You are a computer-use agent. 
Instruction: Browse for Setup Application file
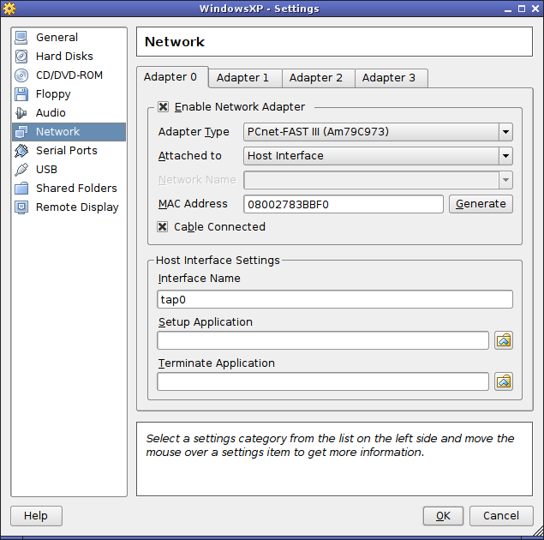[504, 340]
